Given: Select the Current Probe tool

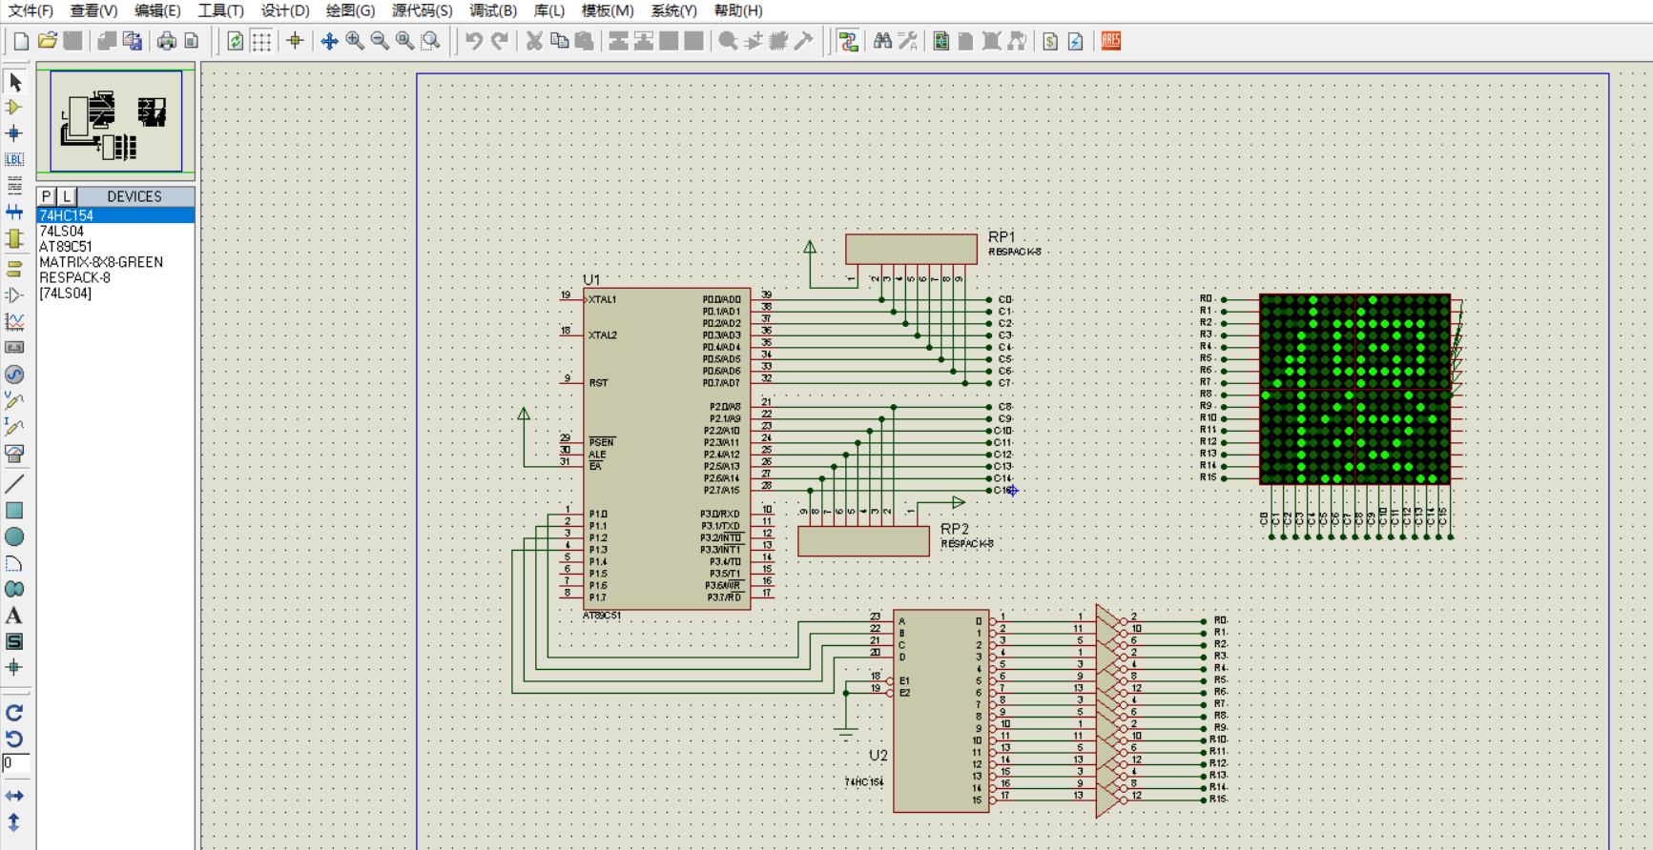Looking at the screenshot, I should coord(14,426).
